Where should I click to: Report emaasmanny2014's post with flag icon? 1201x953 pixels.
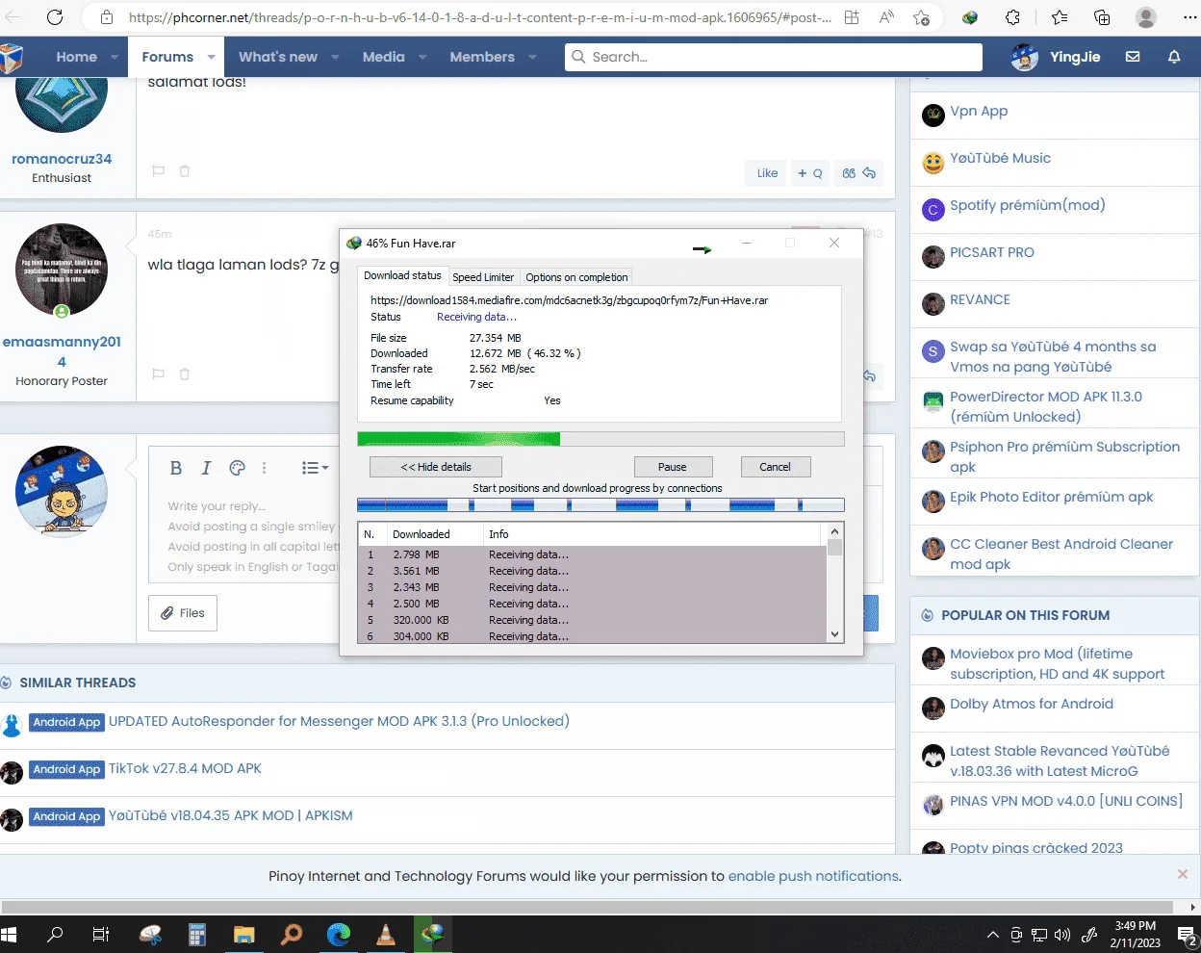tap(159, 373)
